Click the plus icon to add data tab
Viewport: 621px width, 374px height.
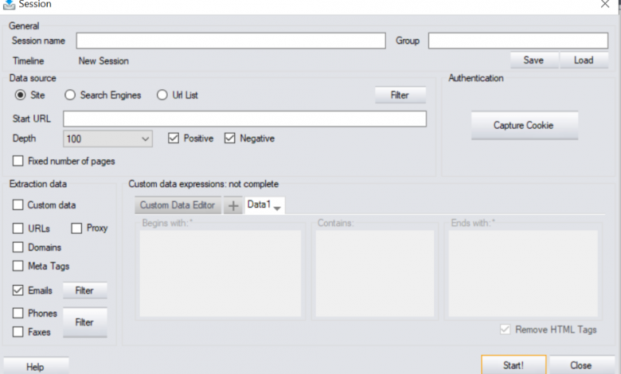click(x=233, y=205)
